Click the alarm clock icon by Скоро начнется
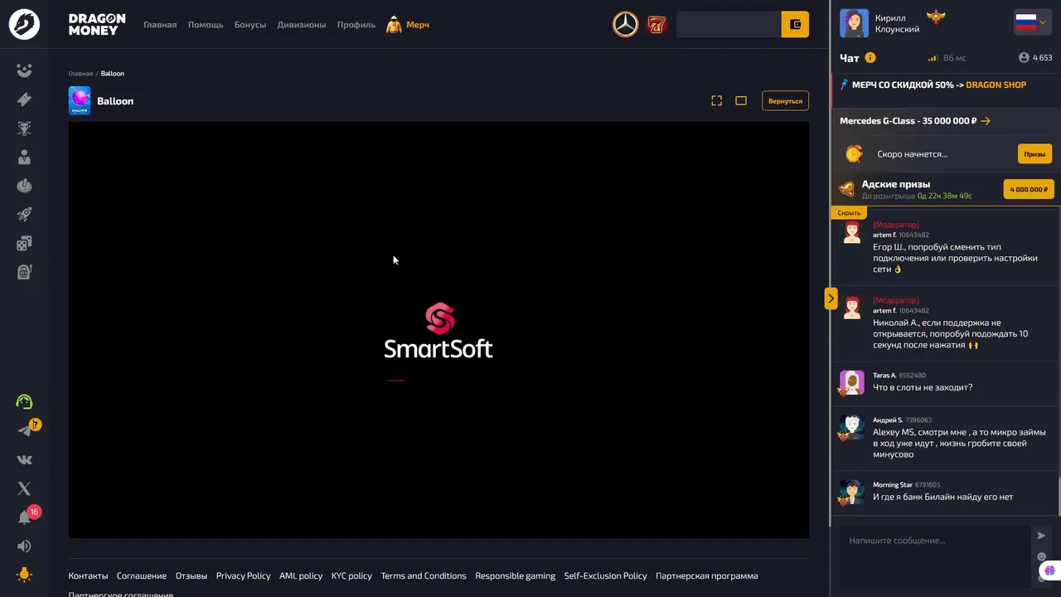Screen dimensions: 1061x597 tap(854, 154)
